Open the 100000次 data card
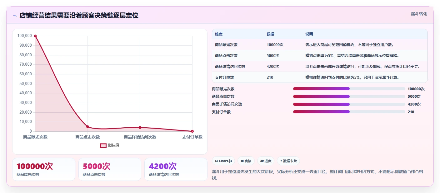The image size is (440, 193). [x=44, y=169]
